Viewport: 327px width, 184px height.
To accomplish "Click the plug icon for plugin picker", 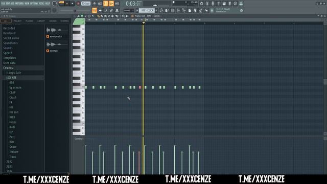I will 195,10.
